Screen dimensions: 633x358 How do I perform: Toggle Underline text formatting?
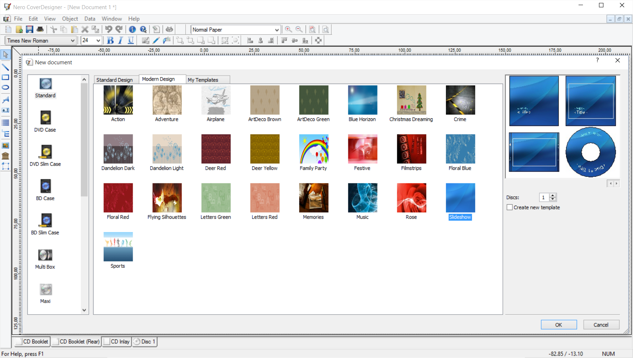(x=130, y=41)
